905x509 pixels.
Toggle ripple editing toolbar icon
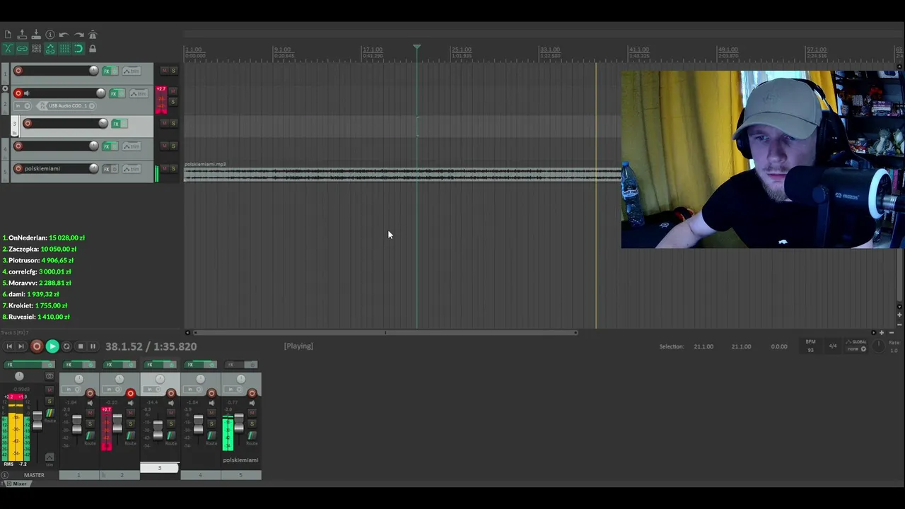(36, 49)
